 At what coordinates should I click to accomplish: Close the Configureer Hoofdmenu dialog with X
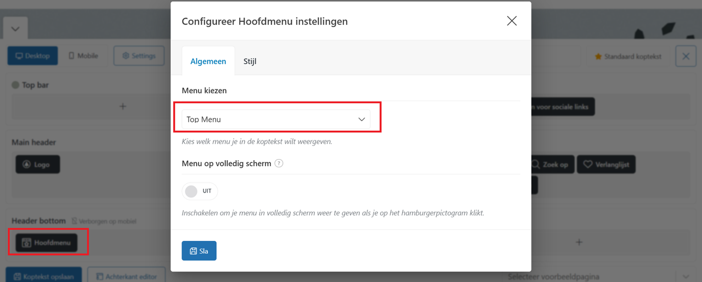pyautogui.click(x=512, y=21)
